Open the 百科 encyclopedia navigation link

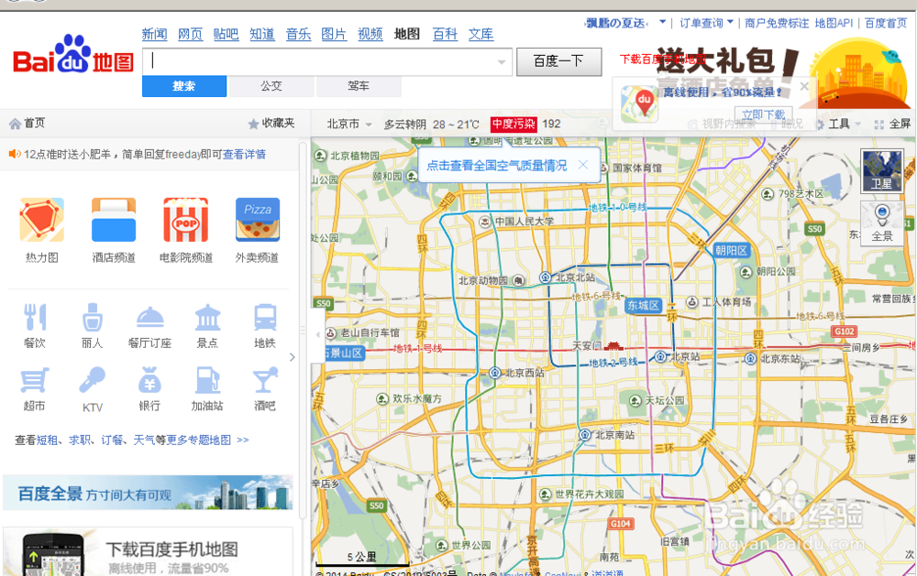445,34
